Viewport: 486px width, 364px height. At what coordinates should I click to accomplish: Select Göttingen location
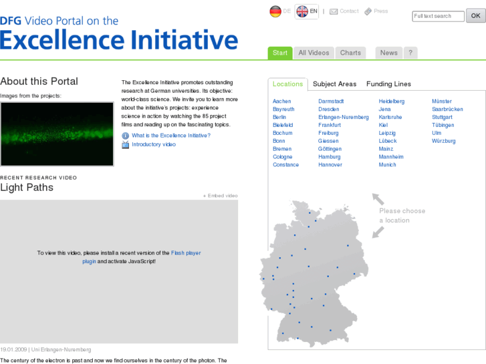coord(330,149)
